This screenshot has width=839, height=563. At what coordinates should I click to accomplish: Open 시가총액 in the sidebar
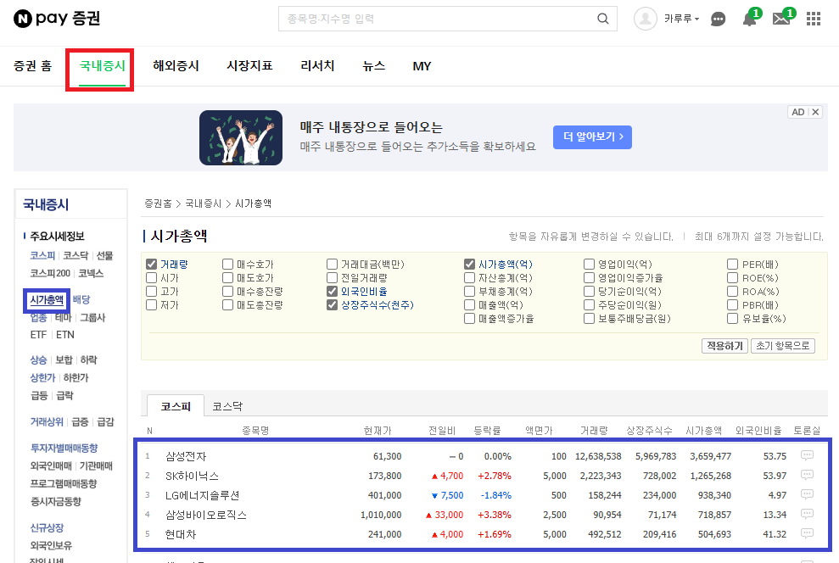point(48,300)
